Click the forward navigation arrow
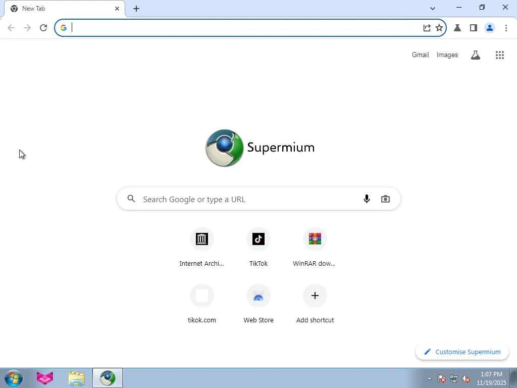 click(27, 28)
